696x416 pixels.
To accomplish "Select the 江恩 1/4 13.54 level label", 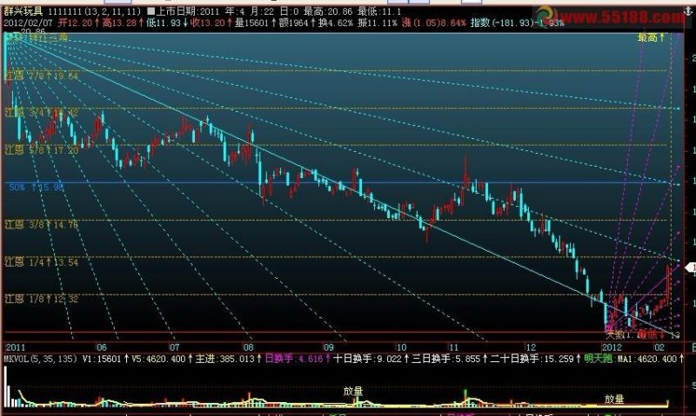I will 42,262.
